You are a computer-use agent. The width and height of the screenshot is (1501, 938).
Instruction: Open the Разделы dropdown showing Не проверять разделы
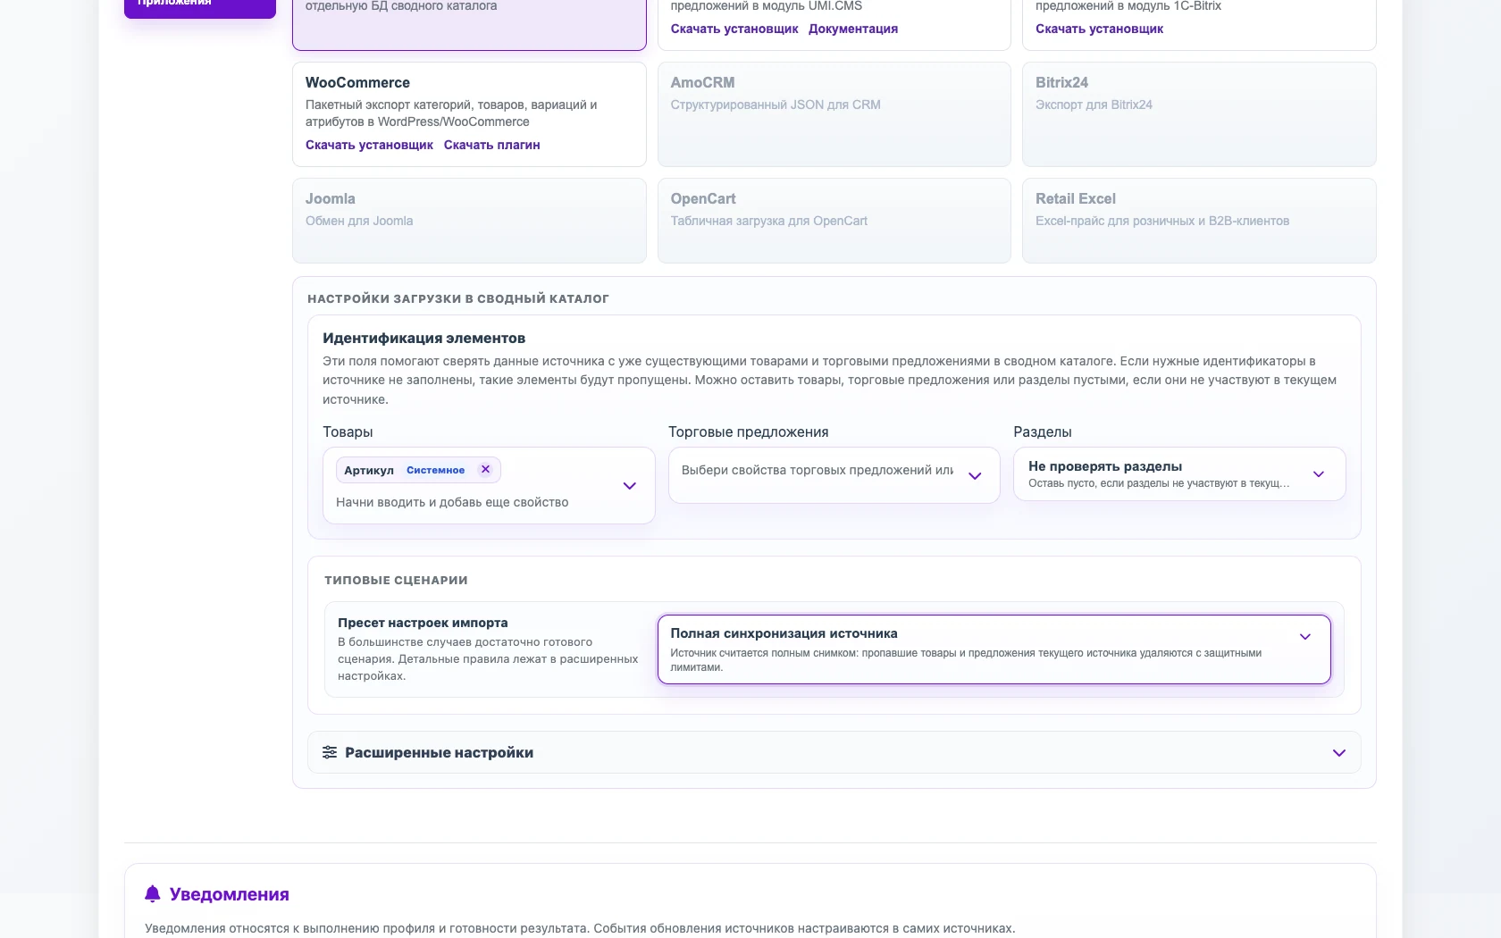pos(1179,474)
